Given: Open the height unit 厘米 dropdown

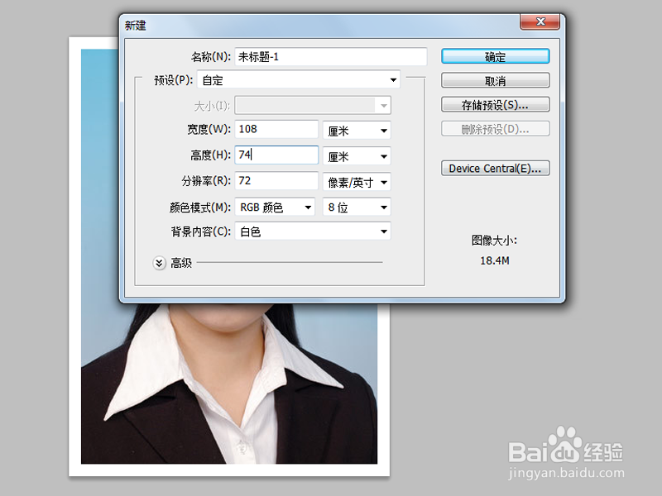Looking at the screenshot, I should [x=357, y=156].
